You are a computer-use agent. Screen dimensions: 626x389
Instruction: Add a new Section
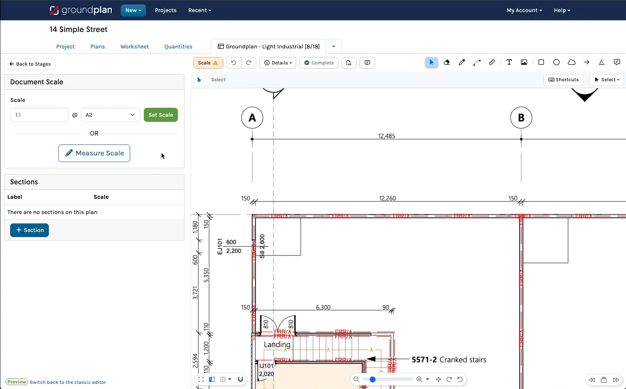pyautogui.click(x=30, y=230)
